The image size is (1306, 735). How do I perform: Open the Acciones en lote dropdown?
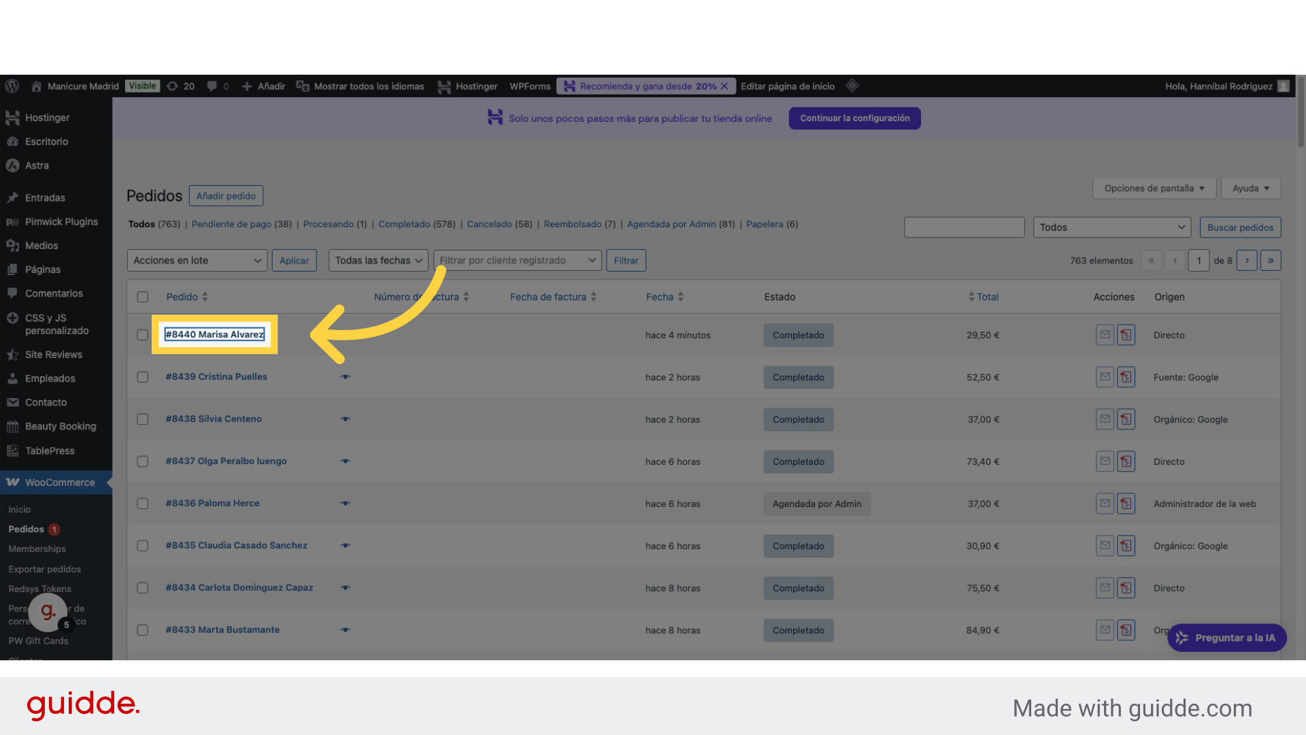click(197, 261)
